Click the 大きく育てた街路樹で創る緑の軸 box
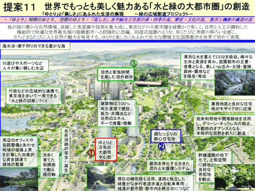Image resolution: width=255 pixels, height=191 pixels. (49, 164)
